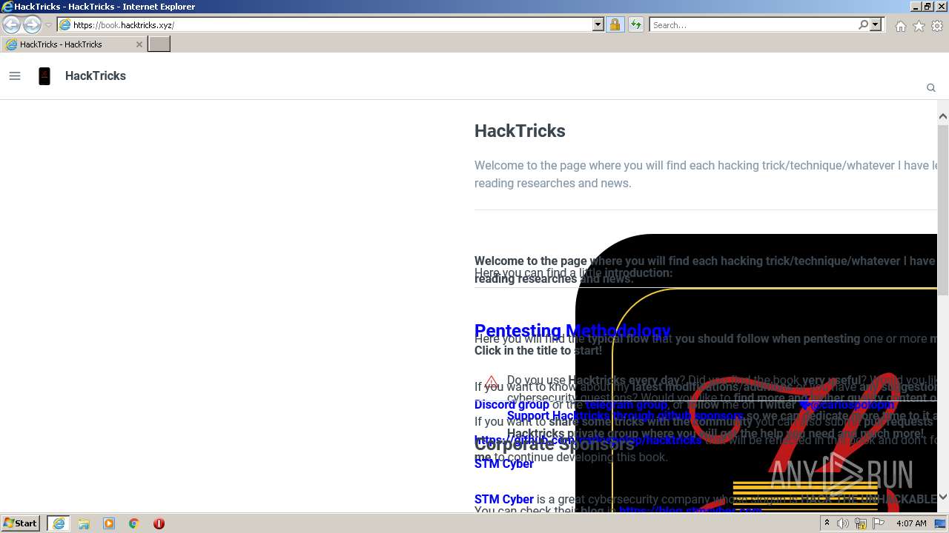Open the IE Tools gear
The width and height of the screenshot is (949, 533).
tap(937, 26)
